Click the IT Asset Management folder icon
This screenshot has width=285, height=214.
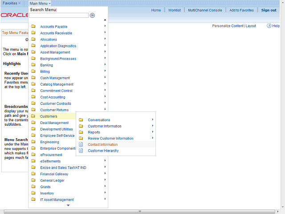tap(33, 199)
